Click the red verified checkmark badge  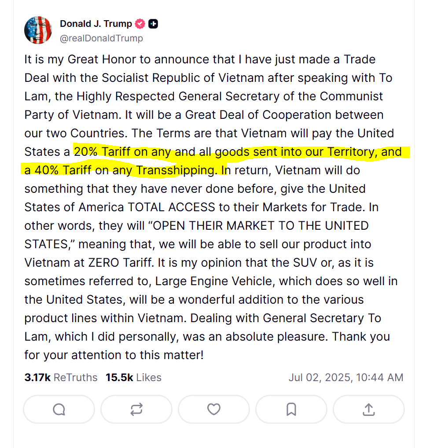(x=140, y=24)
